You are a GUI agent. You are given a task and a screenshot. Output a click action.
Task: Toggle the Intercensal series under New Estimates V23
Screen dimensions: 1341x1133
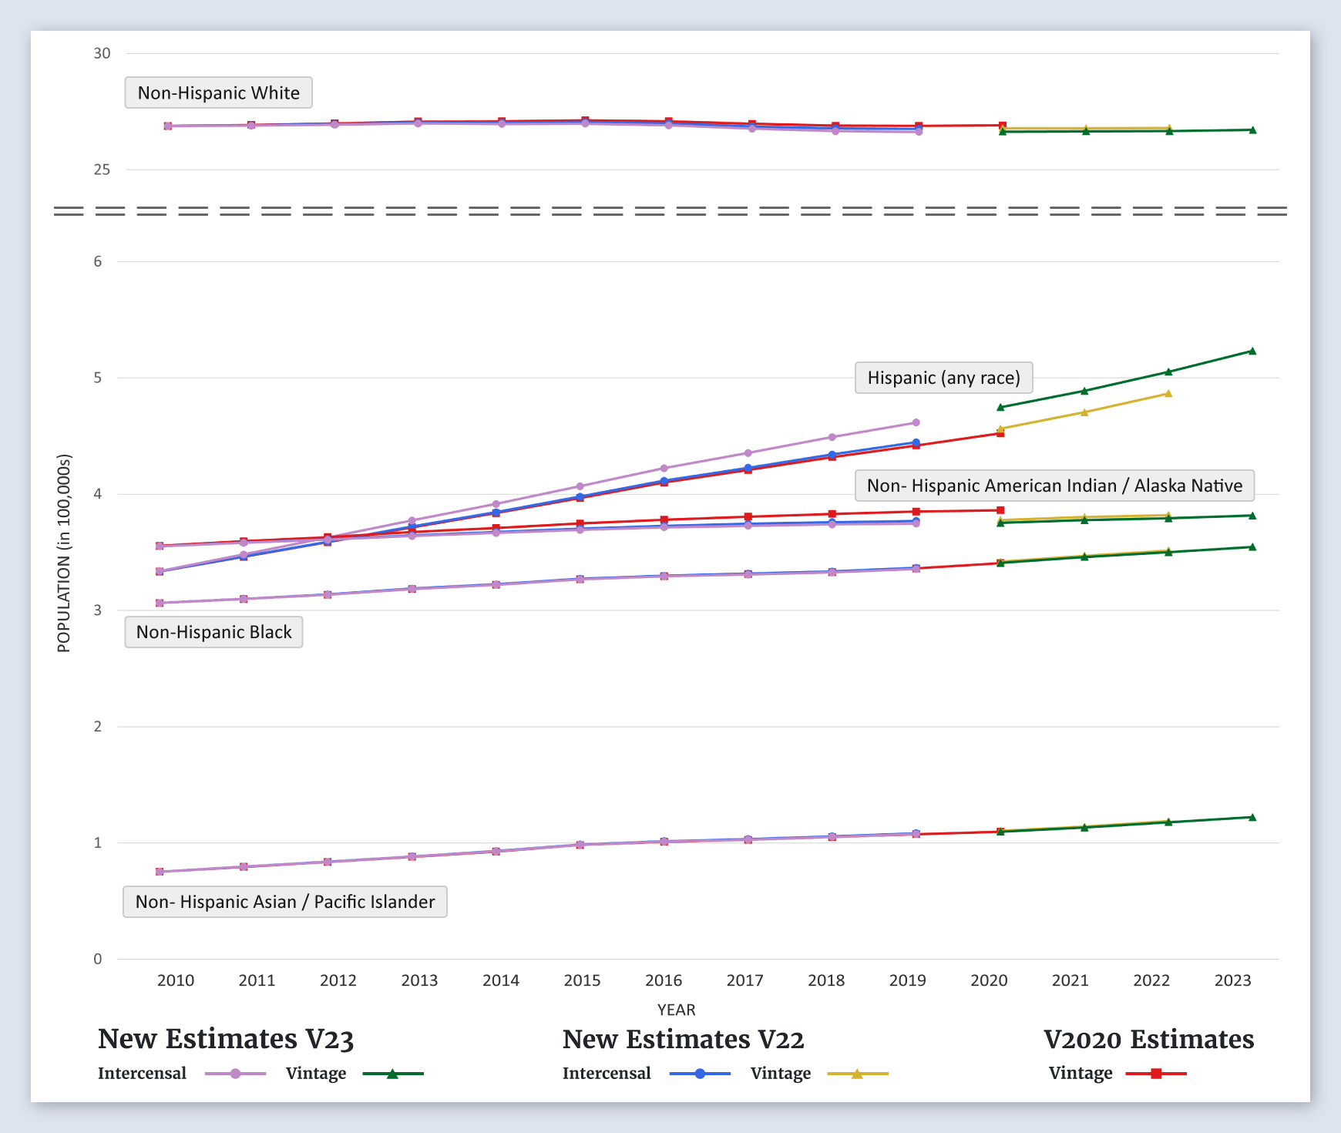pos(143,1074)
